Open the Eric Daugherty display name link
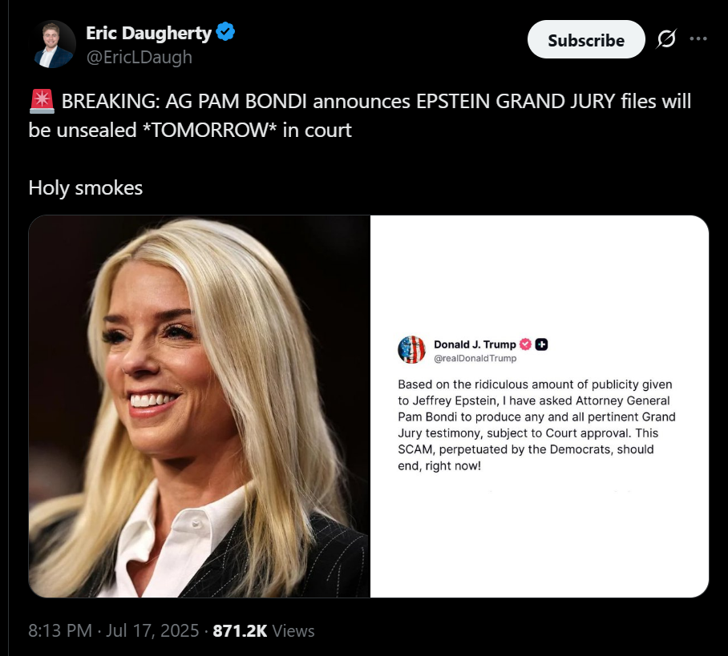 148,33
